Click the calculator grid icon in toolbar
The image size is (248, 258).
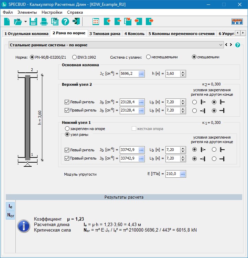[x=96, y=22]
